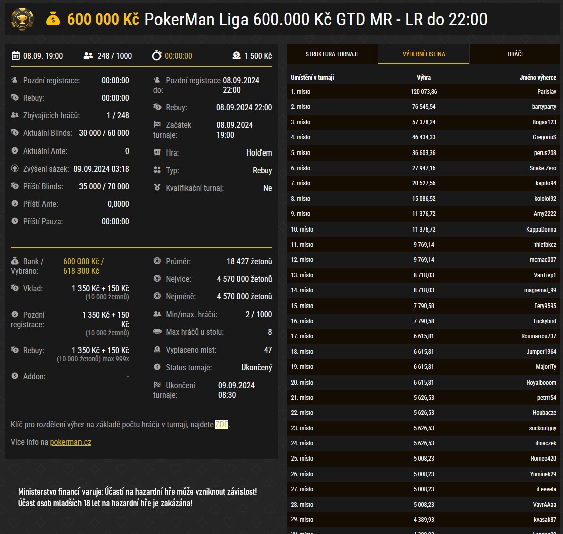Click the players icon beside 248 / 1000
The image size is (563, 534).
pos(88,56)
